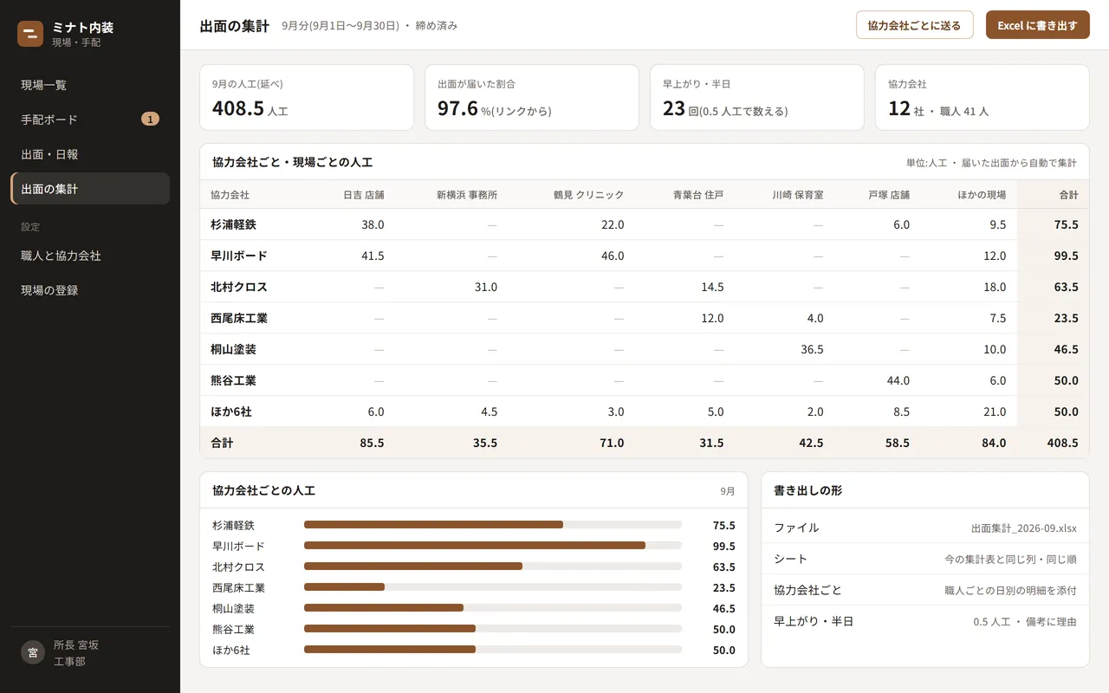Go to 出面・日報 page

click(x=90, y=154)
